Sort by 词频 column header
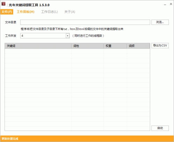This screenshot has width=174, height=142. [138, 46]
